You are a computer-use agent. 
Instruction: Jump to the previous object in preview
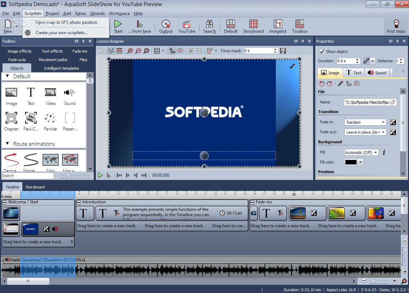click(x=127, y=175)
